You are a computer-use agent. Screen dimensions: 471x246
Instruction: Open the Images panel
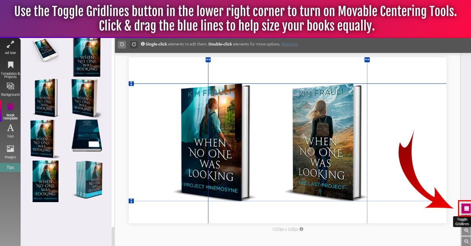(x=10, y=152)
